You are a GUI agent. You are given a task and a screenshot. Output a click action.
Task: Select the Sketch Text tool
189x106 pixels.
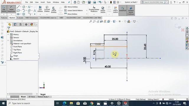point(35,11)
